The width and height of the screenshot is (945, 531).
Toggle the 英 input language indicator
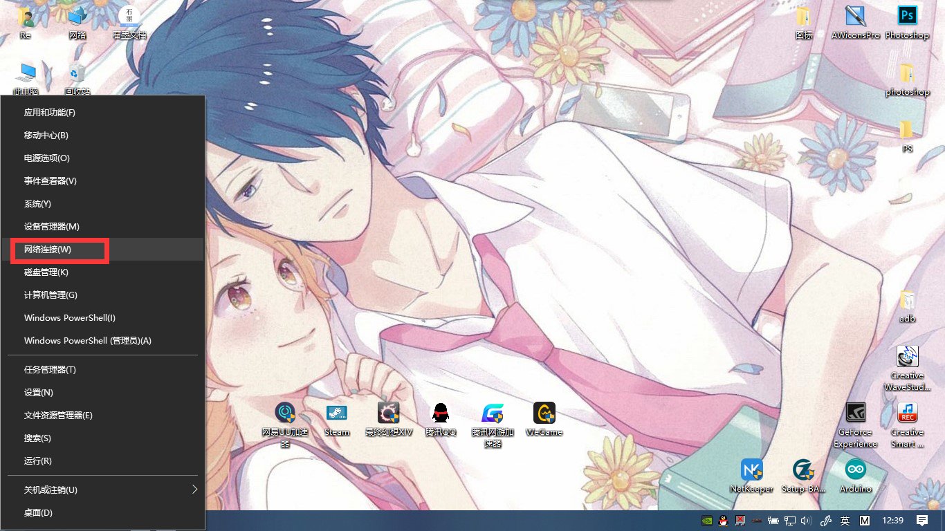(845, 521)
